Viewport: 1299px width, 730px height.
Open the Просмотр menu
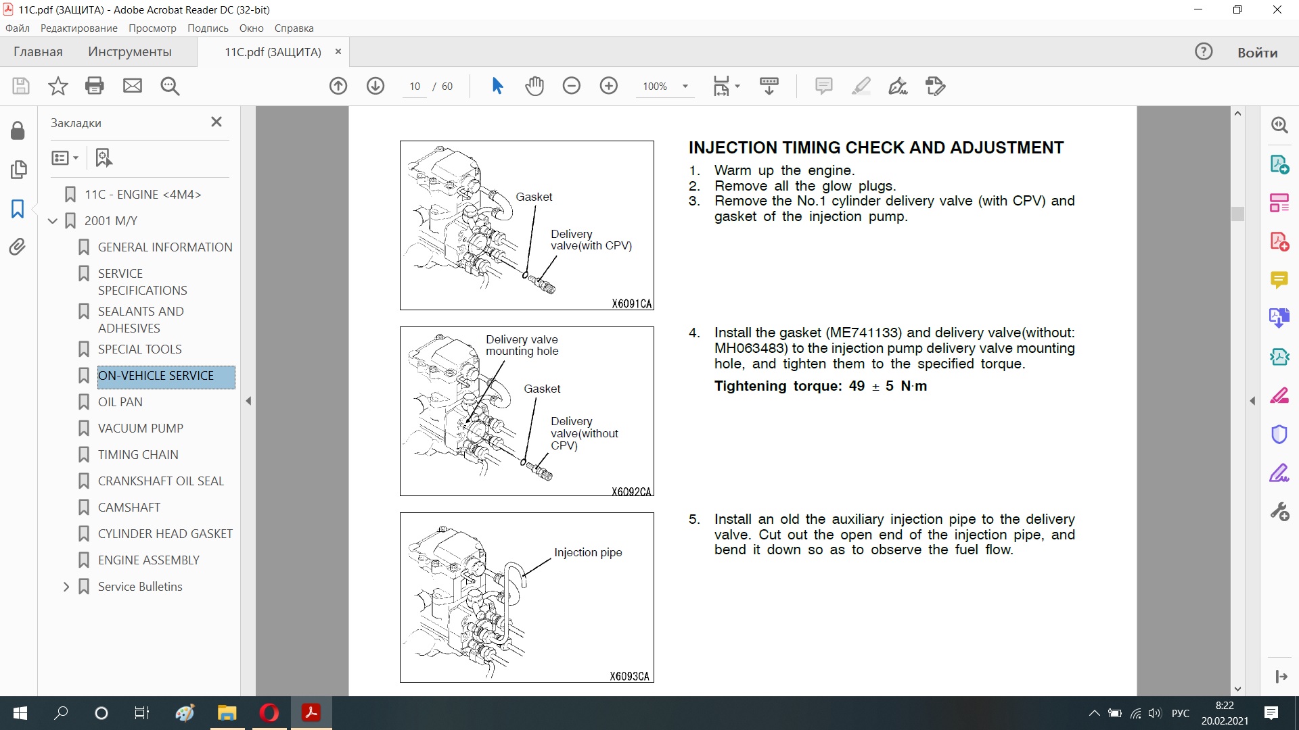pos(152,28)
